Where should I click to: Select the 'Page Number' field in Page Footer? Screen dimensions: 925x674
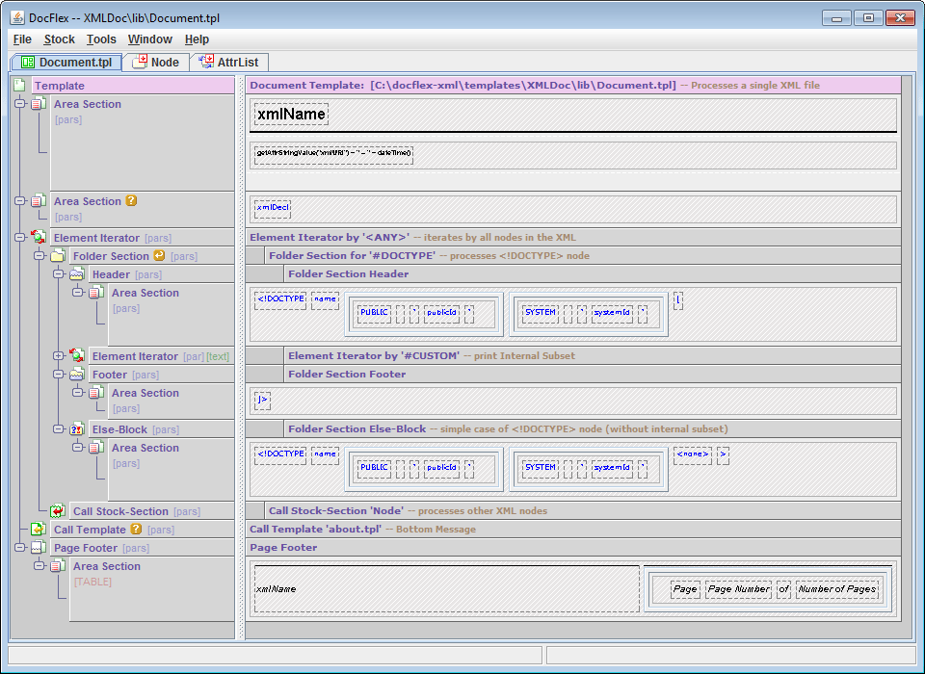738,589
